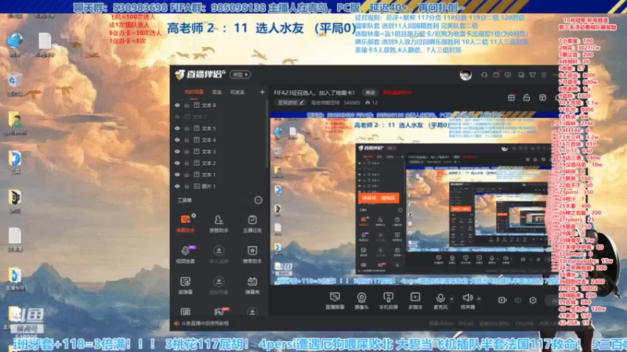Open the PK tool with badge

219,311
